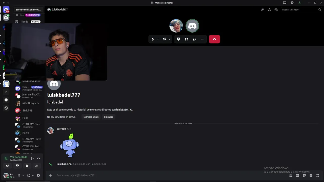This screenshot has width=324, height=182.
Task: Add a server with plus icon
Action: click(6, 100)
